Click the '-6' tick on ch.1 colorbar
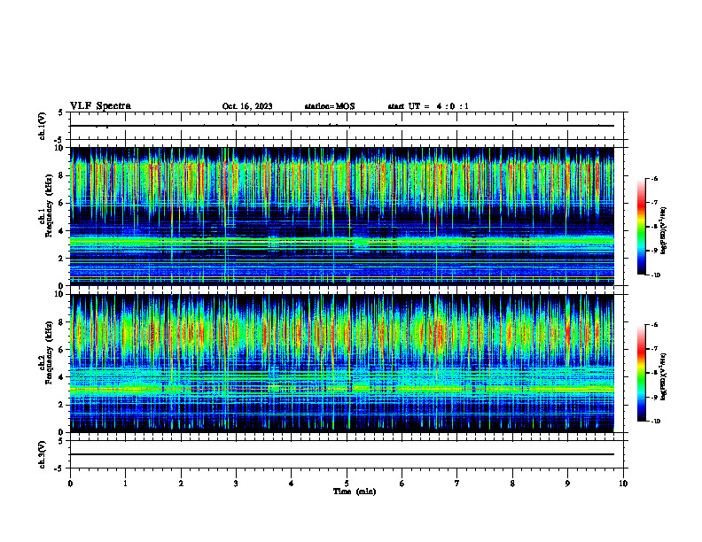The width and height of the screenshot is (702, 542). (x=654, y=179)
